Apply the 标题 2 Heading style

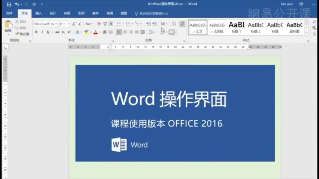[x=256, y=27]
